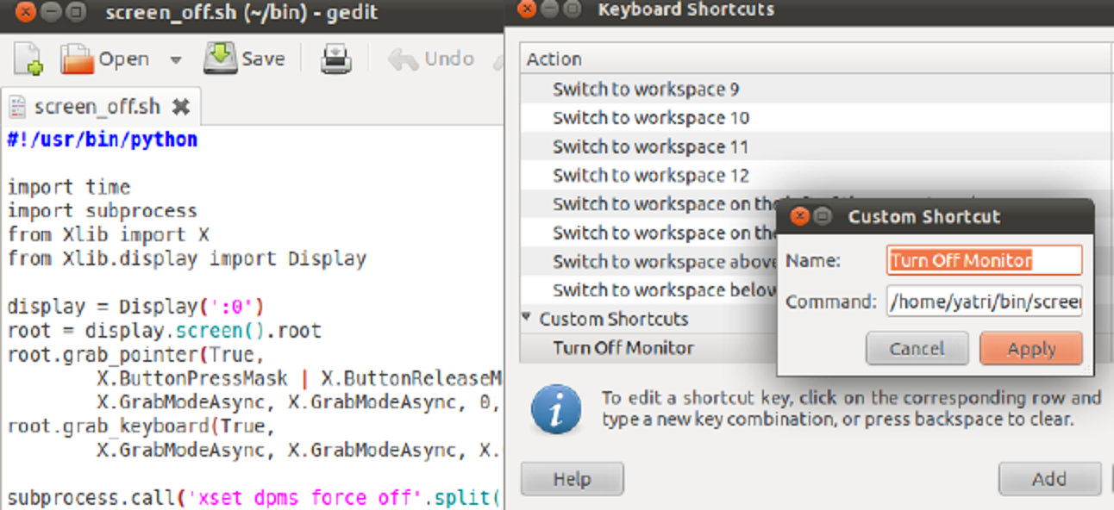Select the Turn Off Monitor shortcut row
Screen dimensions: 1114x510
tap(623, 348)
